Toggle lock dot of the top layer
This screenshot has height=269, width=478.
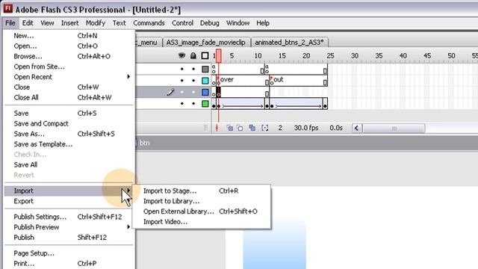193,69
